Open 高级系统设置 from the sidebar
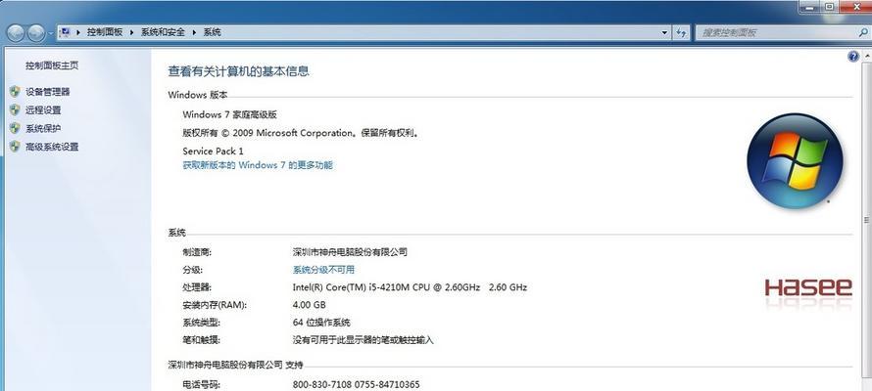The height and width of the screenshot is (391, 872). 52,147
